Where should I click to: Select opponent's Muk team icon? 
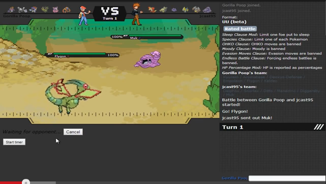(207, 10)
